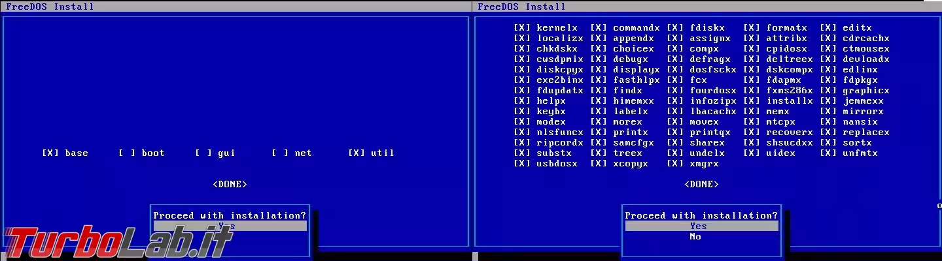Deselect the xmgrx package
Viewport: 942px width, 261px height.
click(675, 164)
